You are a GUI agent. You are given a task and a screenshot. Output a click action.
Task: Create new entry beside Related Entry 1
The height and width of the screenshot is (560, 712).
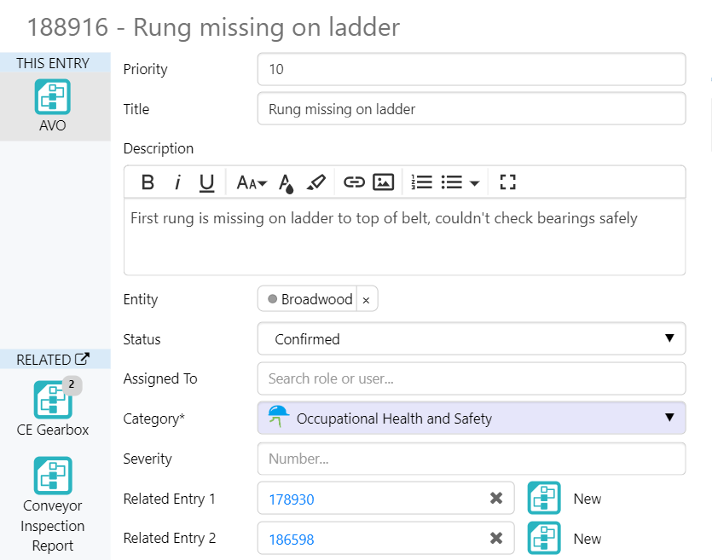click(x=544, y=499)
